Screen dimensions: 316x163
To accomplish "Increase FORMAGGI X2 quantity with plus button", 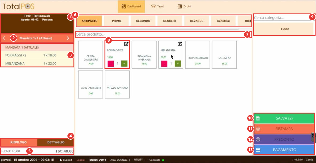I will click(x=124, y=63).
